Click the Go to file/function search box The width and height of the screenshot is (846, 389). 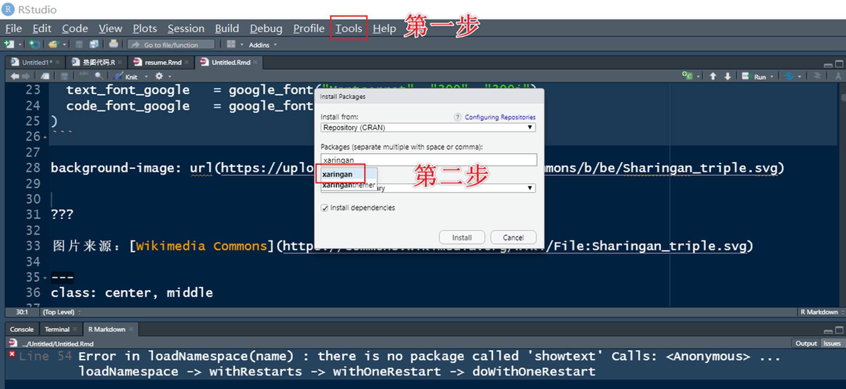point(171,45)
